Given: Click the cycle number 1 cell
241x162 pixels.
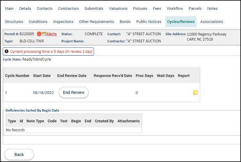Looking at the screenshot, I should coord(6,93).
